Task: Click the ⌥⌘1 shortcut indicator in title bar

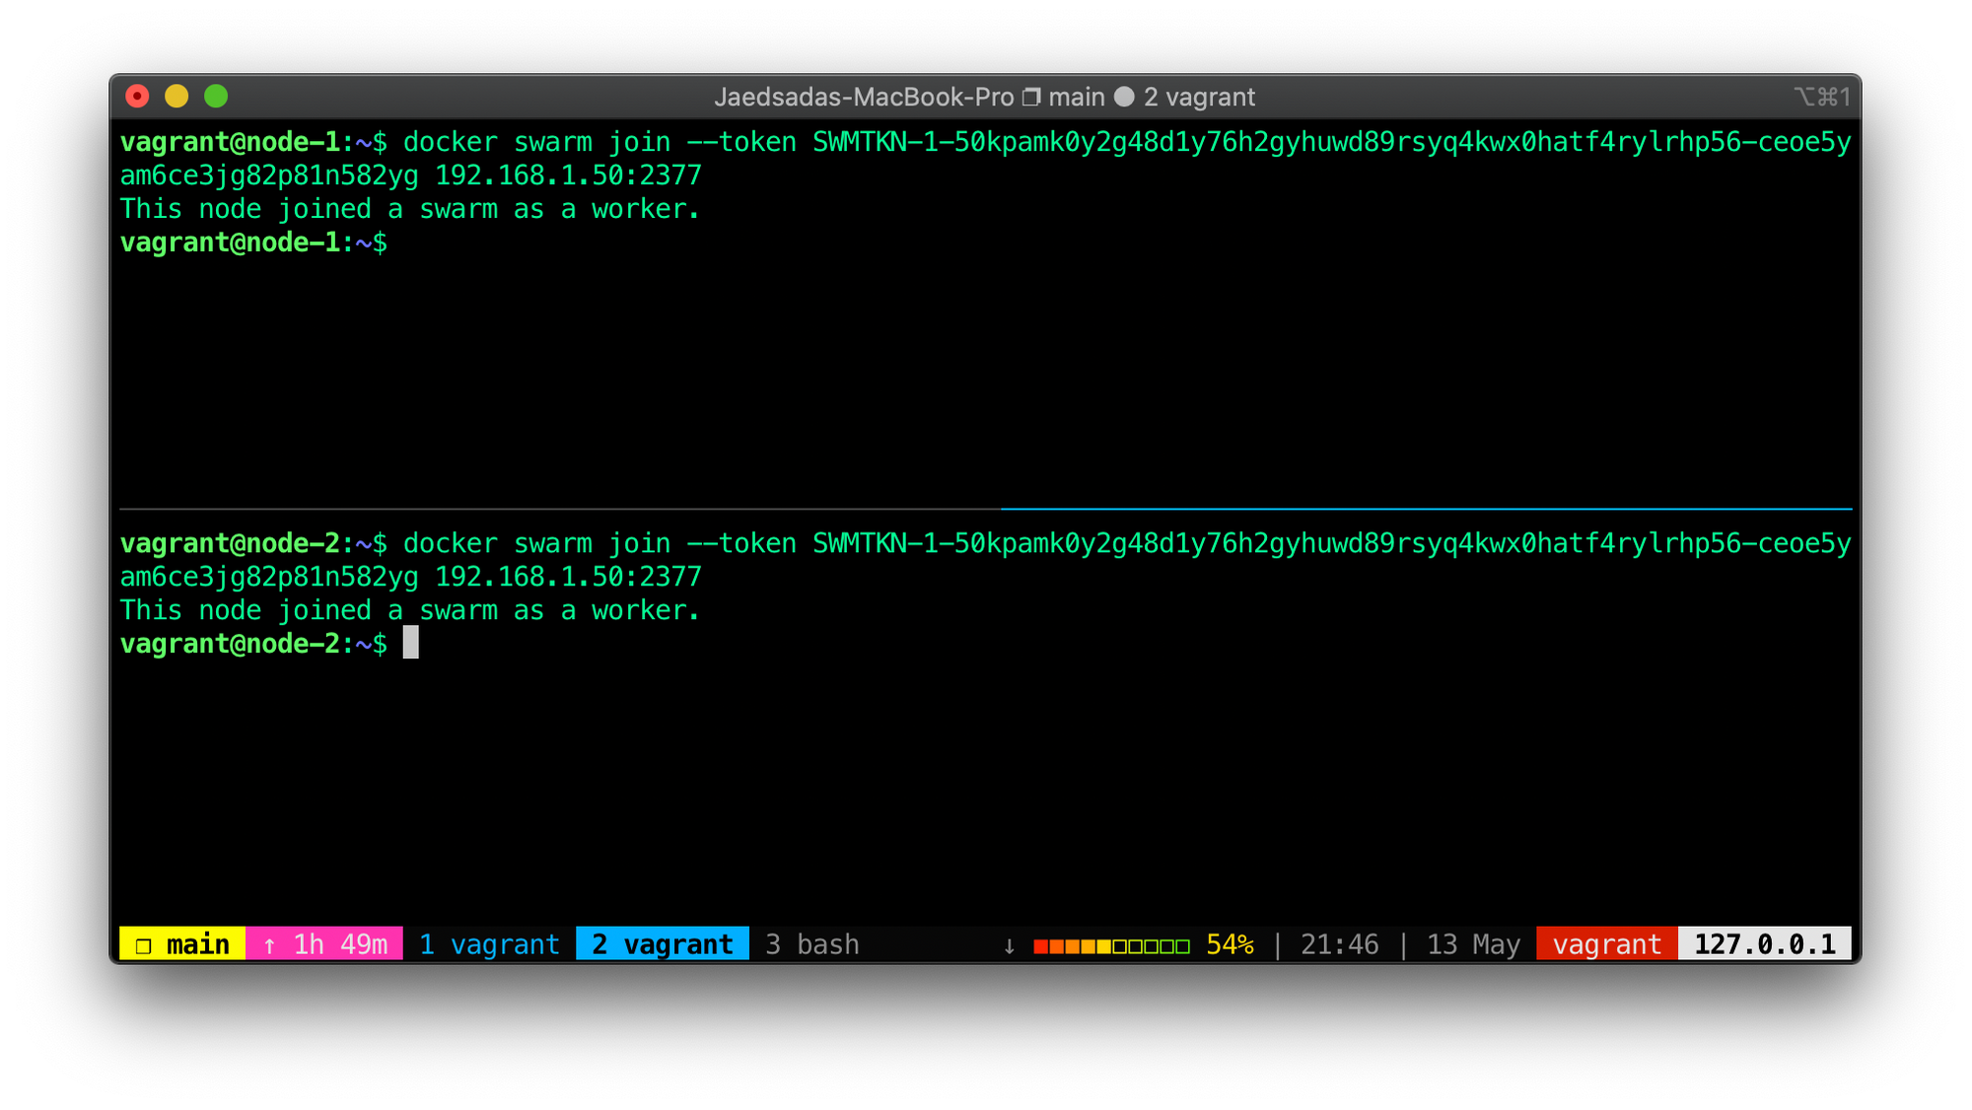Action: click(x=1821, y=97)
